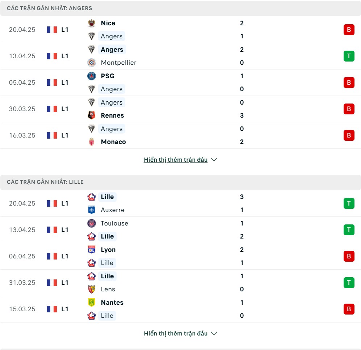
Task: Click the Montpellier club logo
Action: (x=91, y=63)
